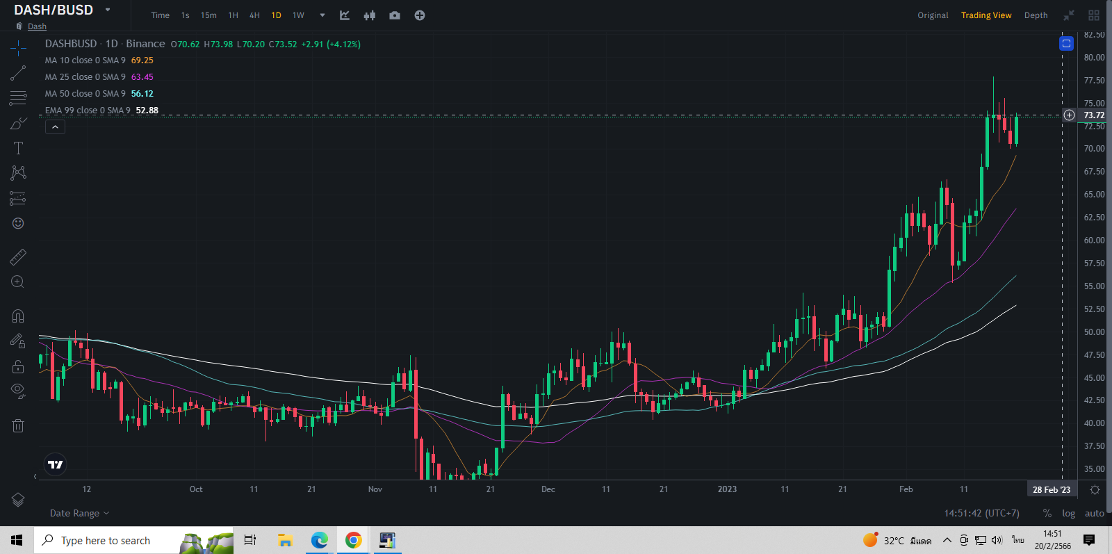The height and width of the screenshot is (554, 1112).
Task: Switch the chart to 1s interval
Action: pos(185,15)
